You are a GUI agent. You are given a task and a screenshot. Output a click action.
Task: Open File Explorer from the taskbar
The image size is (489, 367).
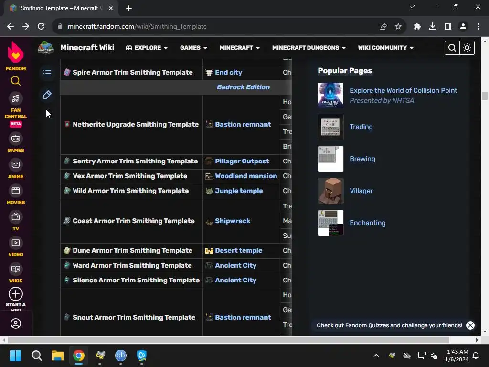[x=58, y=356]
